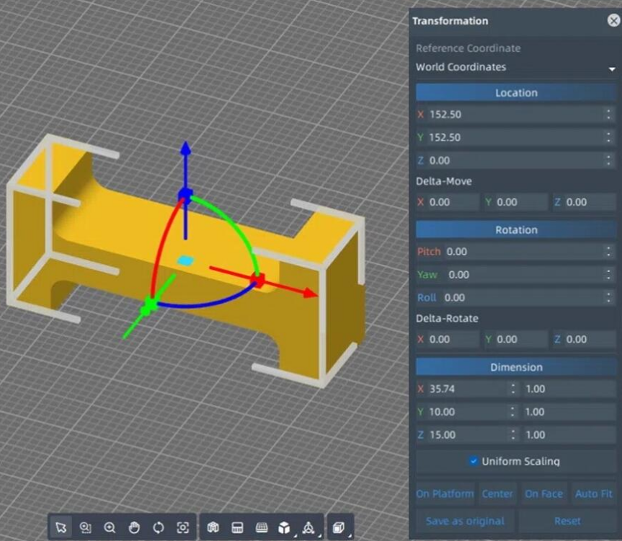Viewport: 622px width, 541px height.
Task: Open the solid cube view options
Action: click(285, 527)
